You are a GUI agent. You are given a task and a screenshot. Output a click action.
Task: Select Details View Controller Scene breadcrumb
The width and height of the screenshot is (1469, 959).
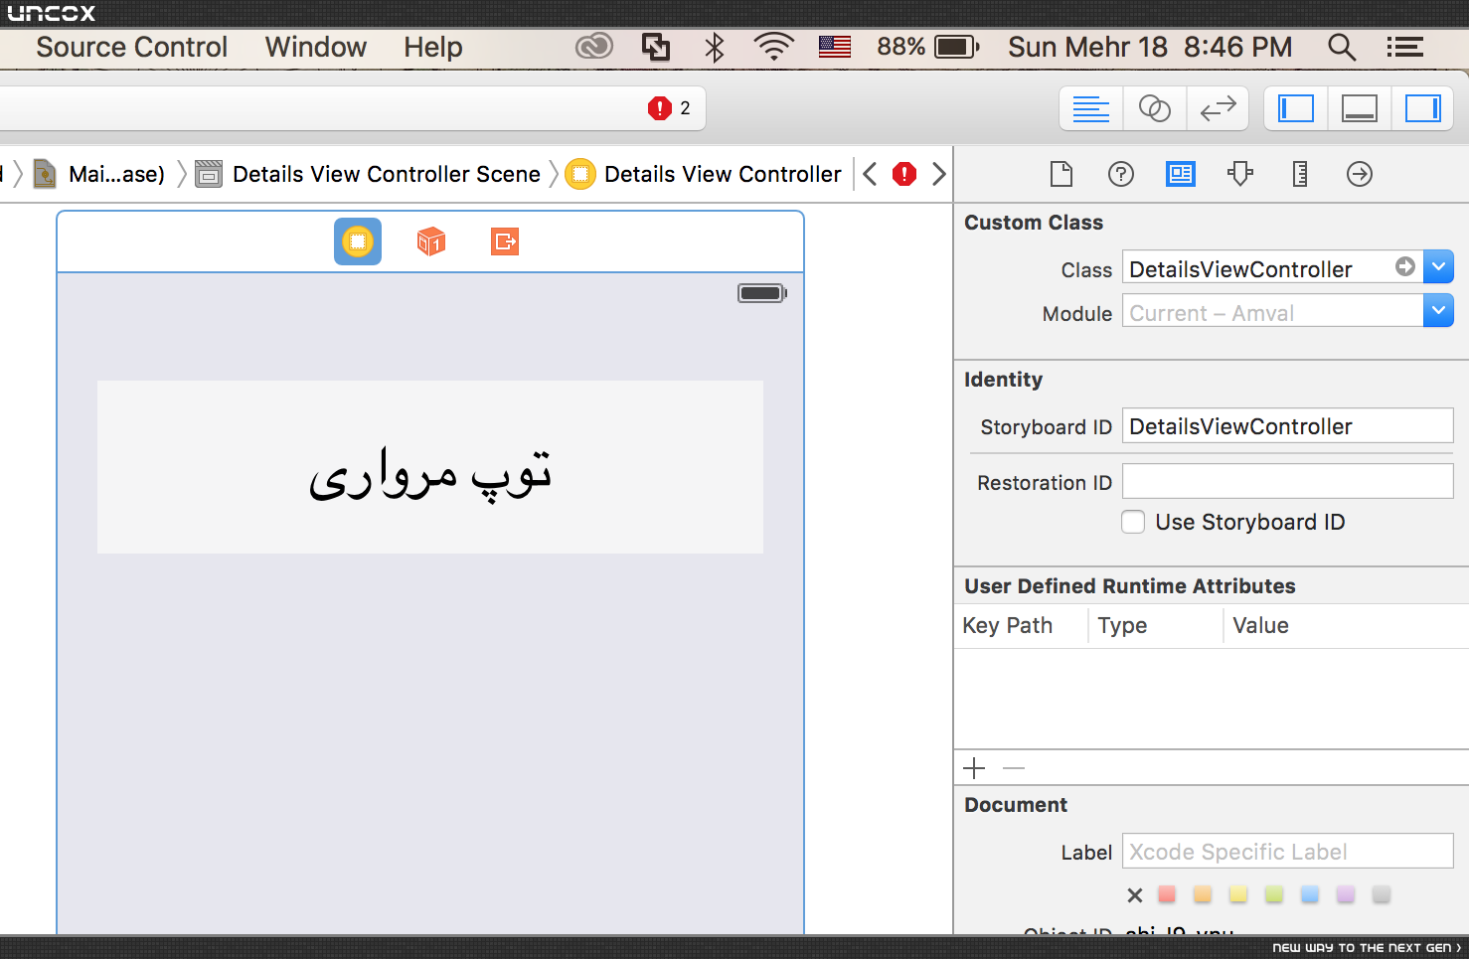pos(368,175)
